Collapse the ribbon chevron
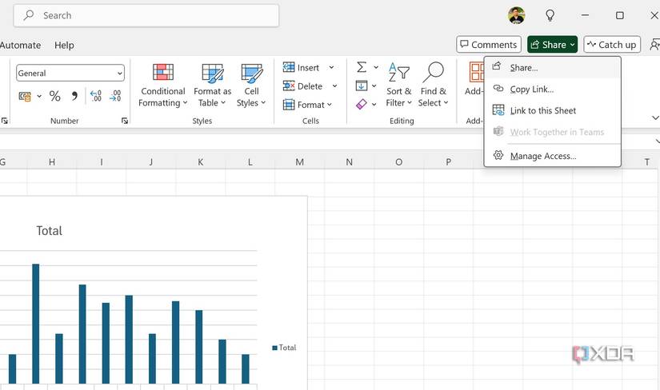Viewport: 660px width, 390px height. pyautogui.click(x=655, y=117)
